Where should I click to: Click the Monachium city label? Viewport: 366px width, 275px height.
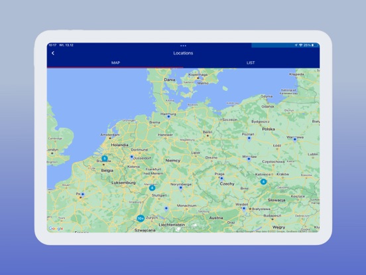tap(186, 205)
